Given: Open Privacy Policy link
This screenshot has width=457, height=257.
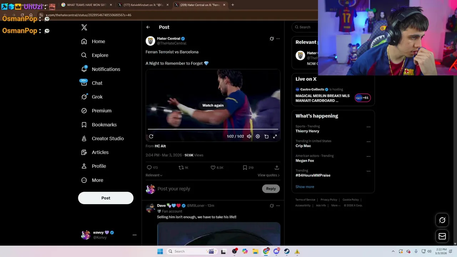Looking at the screenshot, I should pos(329,200).
